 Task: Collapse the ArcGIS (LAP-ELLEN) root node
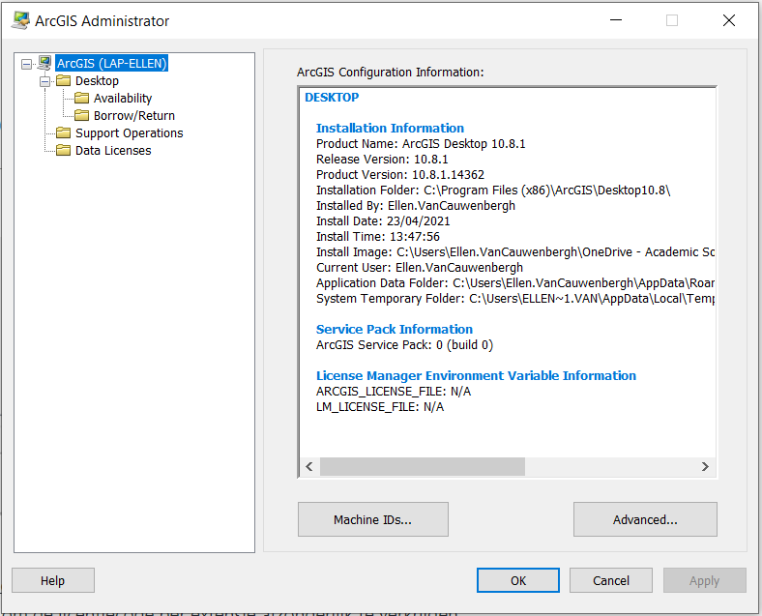coord(27,64)
